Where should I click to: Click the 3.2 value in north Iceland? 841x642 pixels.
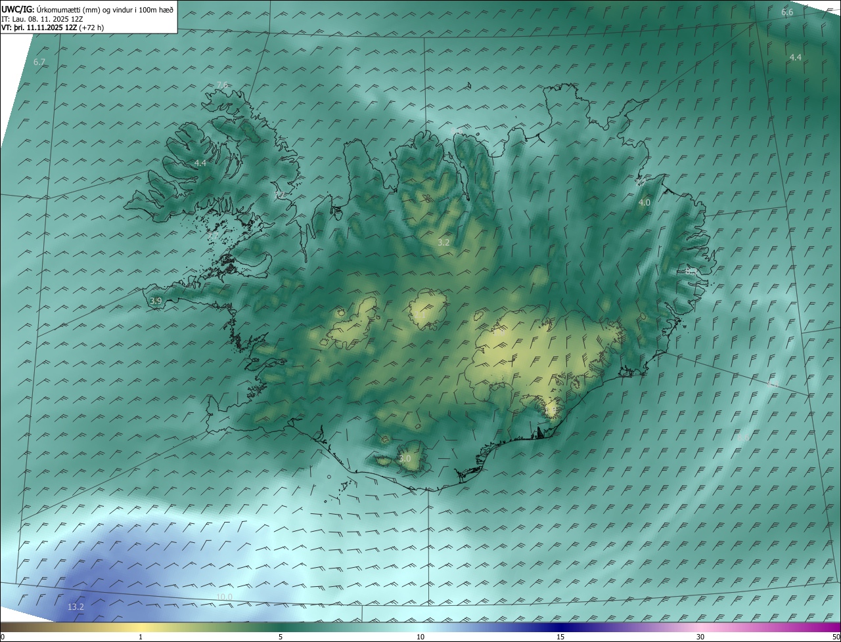[443, 242]
